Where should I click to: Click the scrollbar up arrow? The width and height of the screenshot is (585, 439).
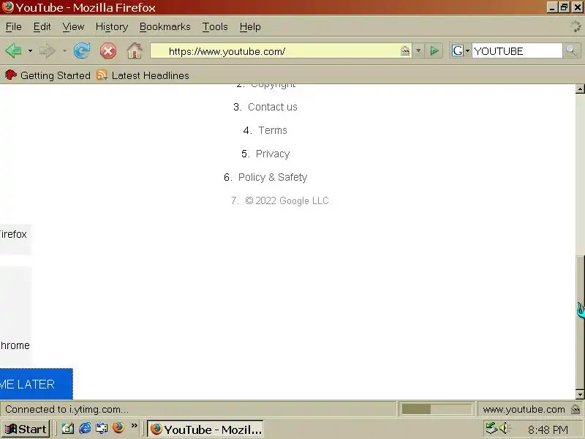[580, 89]
